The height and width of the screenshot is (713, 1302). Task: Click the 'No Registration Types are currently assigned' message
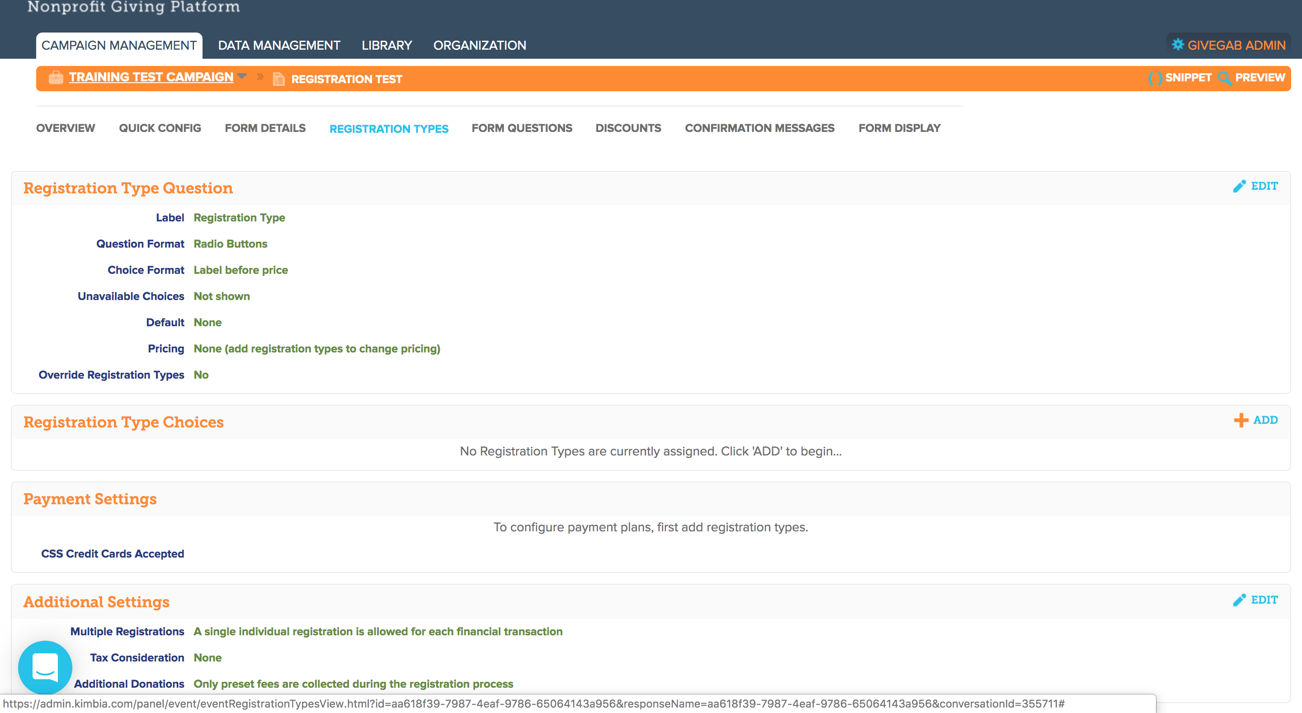pyautogui.click(x=651, y=451)
